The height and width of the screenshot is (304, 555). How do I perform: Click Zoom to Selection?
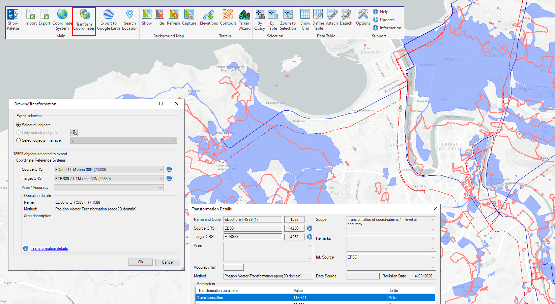[288, 20]
